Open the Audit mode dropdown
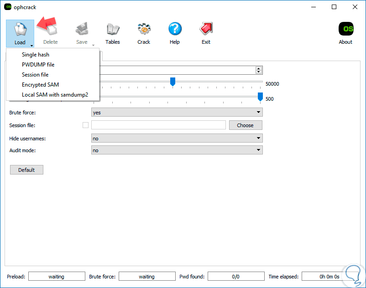The width and height of the screenshot is (366, 288). [177, 150]
